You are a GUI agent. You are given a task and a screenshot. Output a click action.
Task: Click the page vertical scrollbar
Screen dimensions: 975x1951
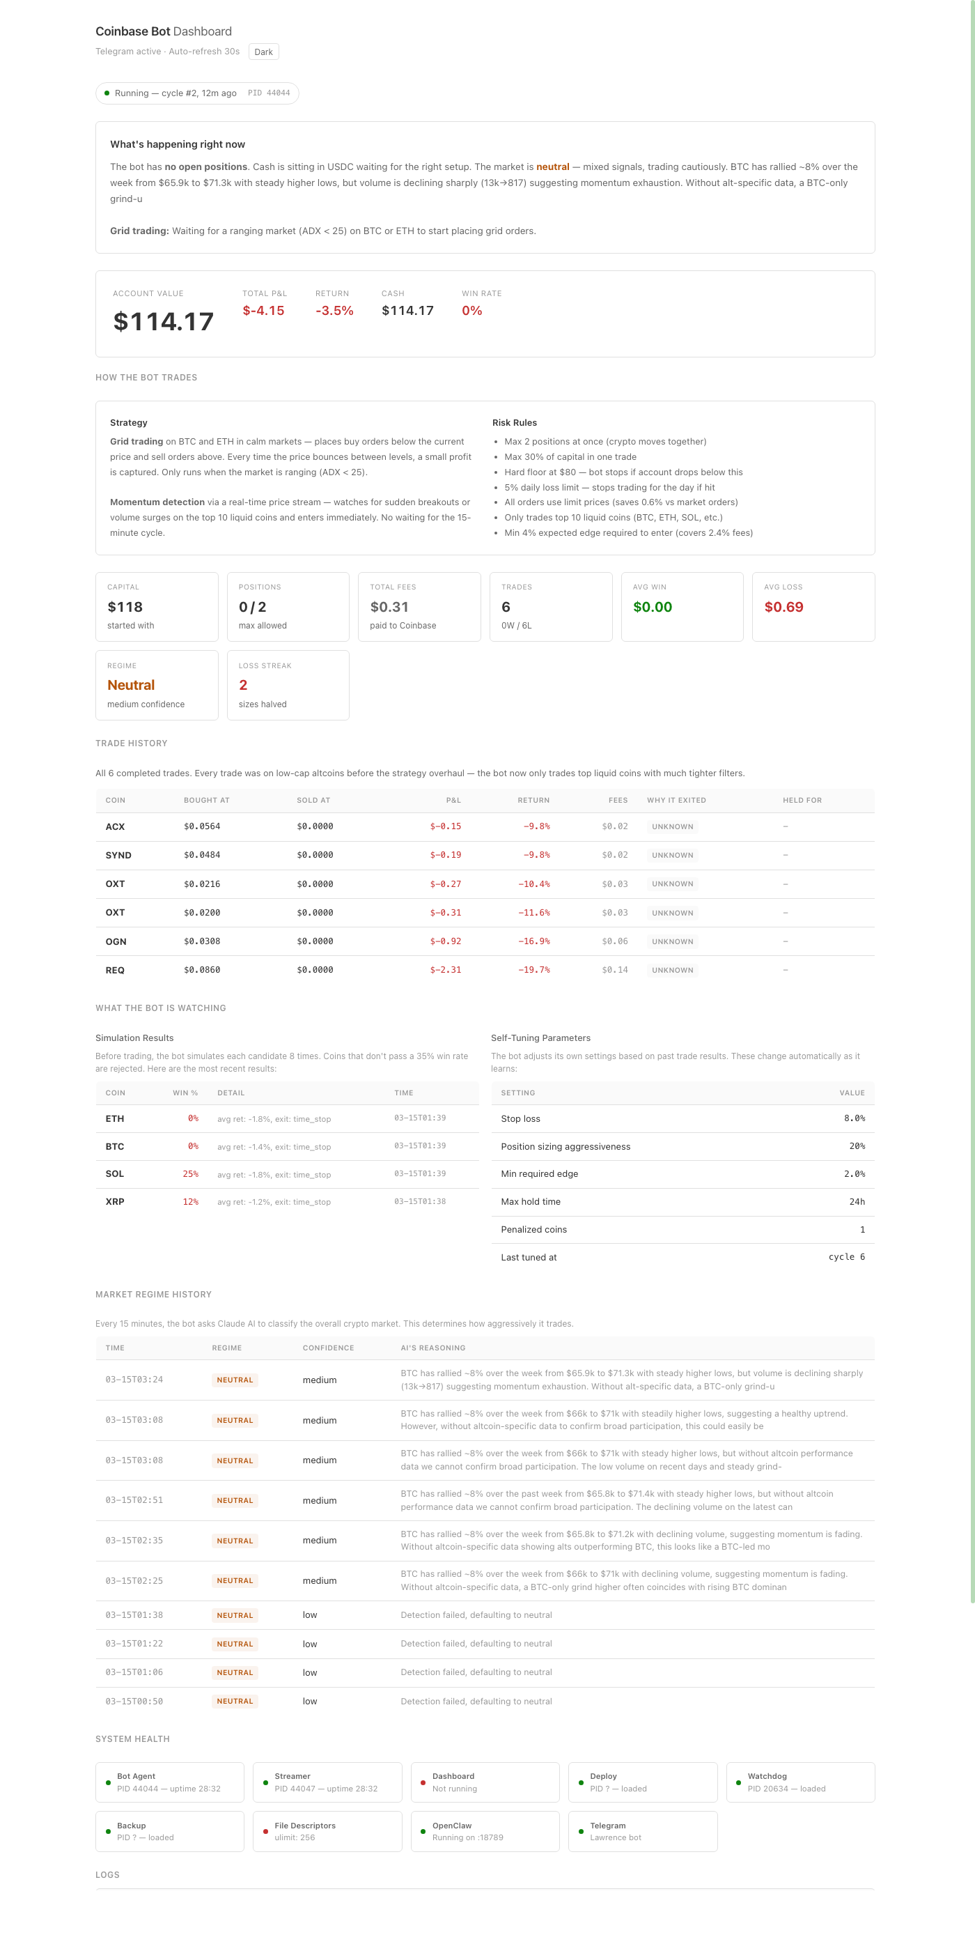pos(972,803)
